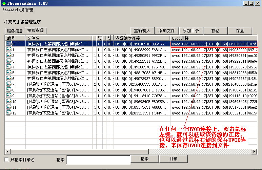Click the resource icon in row 0

pos(9,44)
